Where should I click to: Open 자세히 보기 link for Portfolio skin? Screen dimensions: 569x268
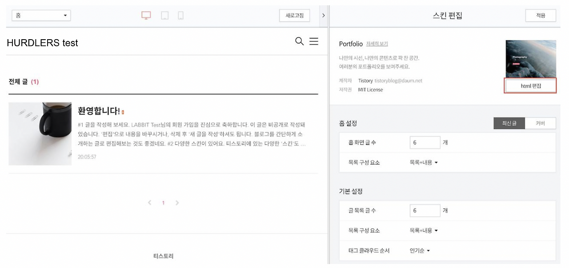point(377,44)
